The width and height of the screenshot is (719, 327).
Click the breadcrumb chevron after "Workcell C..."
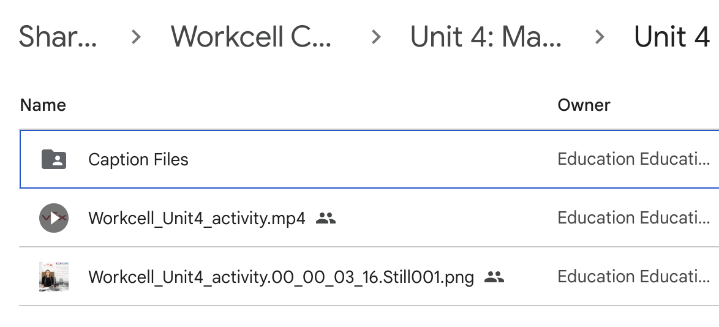pyautogui.click(x=376, y=37)
